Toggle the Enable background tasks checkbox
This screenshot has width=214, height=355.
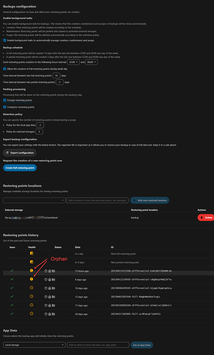[x=5, y=40]
